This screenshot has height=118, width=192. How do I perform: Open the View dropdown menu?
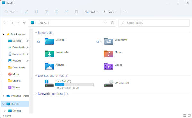110,12
